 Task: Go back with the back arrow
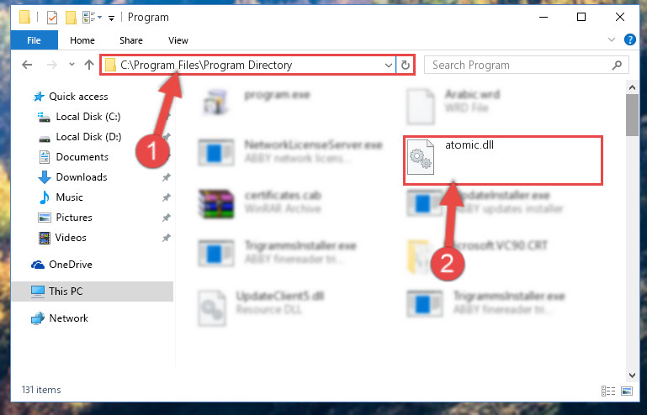[27, 65]
